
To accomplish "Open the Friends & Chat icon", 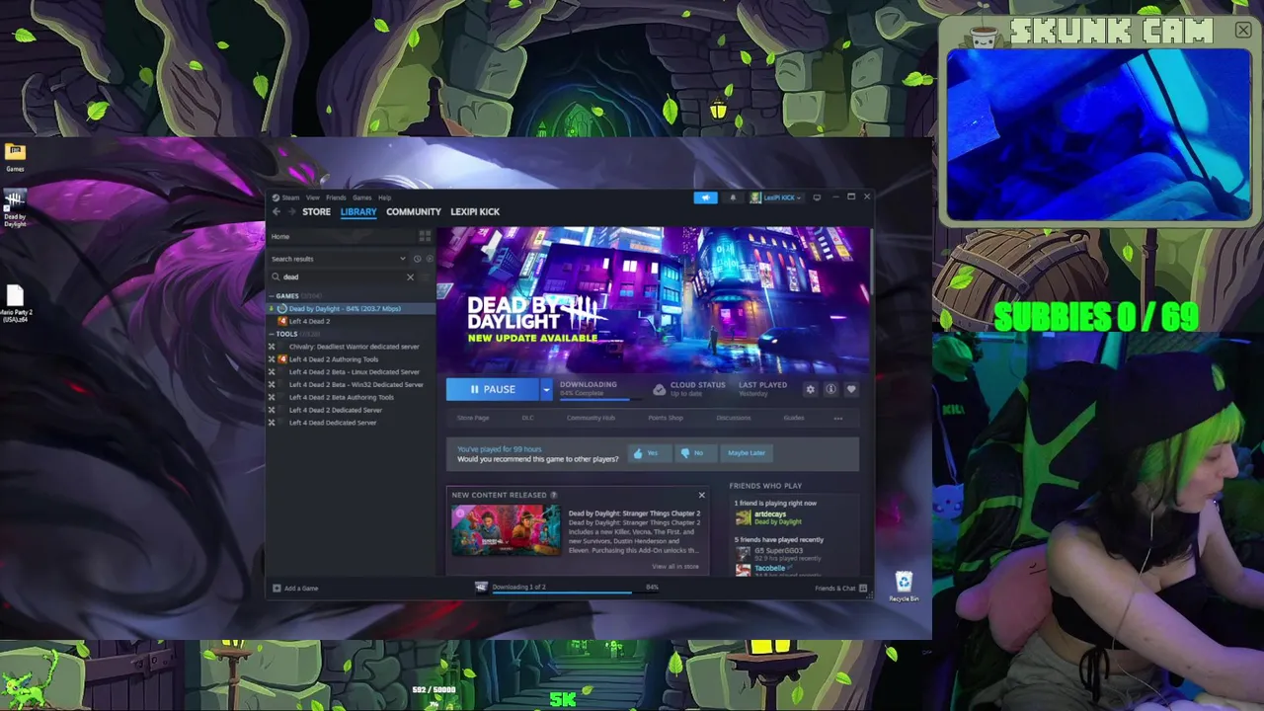I will [x=863, y=588].
